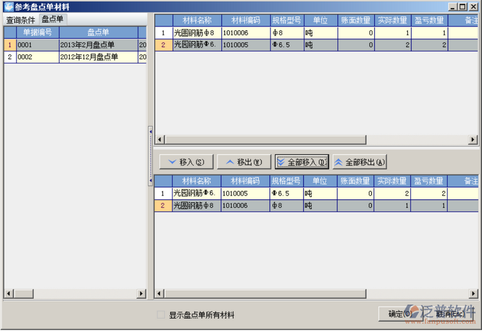Screen dimensions: 482x331
Task: Select 光圆钢筋Φ8 in upper table
Action: coord(197,33)
